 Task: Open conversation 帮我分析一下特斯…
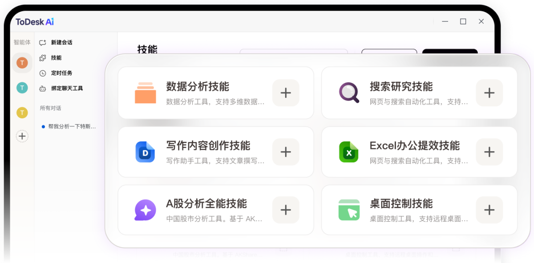pyautogui.click(x=69, y=126)
